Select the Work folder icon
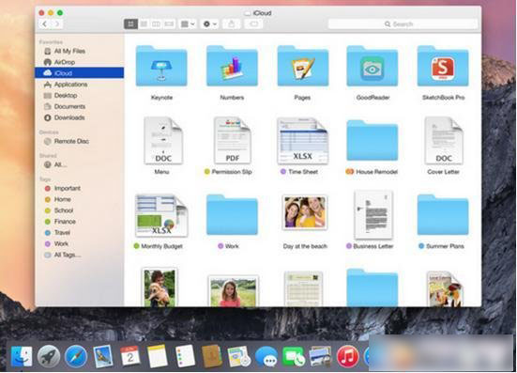The height and width of the screenshot is (373, 517). (232, 215)
